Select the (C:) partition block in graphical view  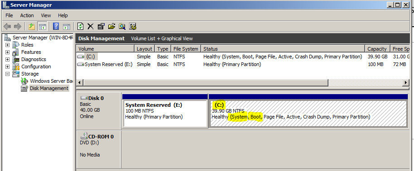[x=308, y=113]
